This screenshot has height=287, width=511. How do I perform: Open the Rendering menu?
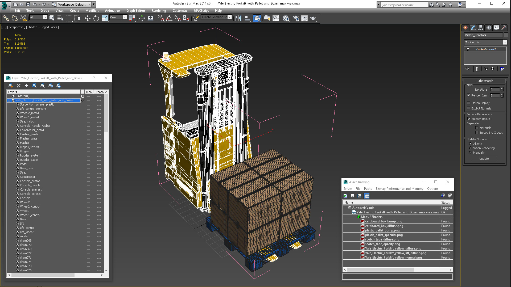point(159,11)
